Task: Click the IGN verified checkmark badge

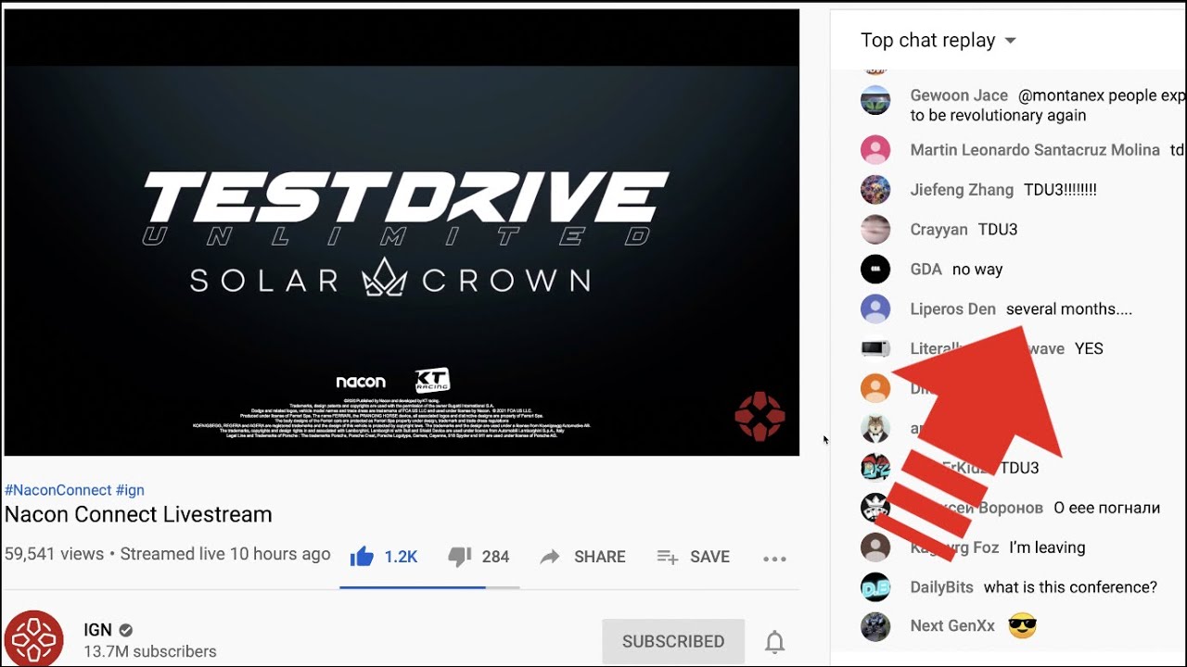Action: [x=126, y=630]
